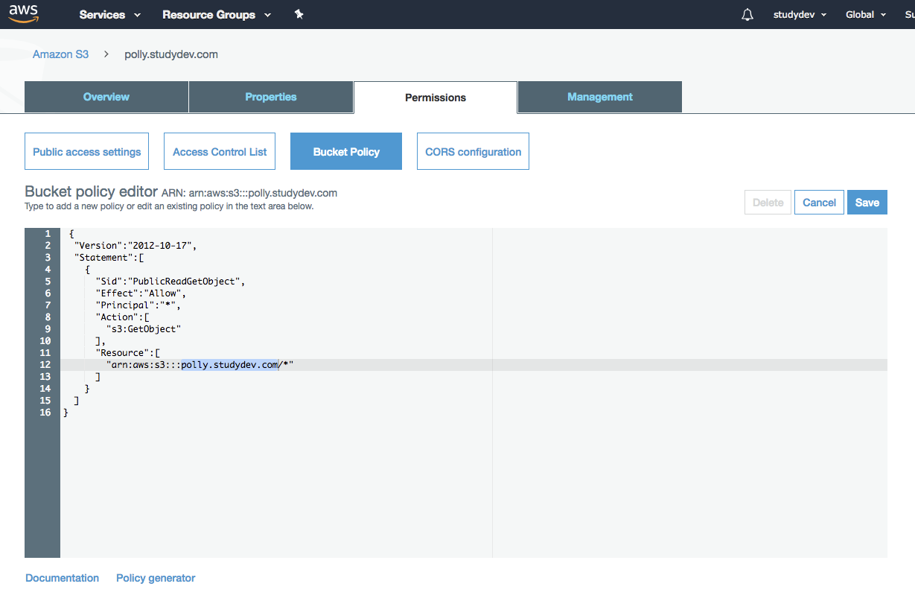Click the "Principal":"*" line
This screenshot has width=915, height=604.
click(138, 305)
